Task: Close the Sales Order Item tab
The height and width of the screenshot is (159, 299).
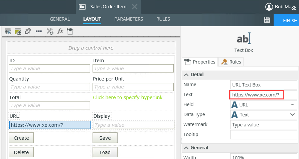Action: click(134, 7)
